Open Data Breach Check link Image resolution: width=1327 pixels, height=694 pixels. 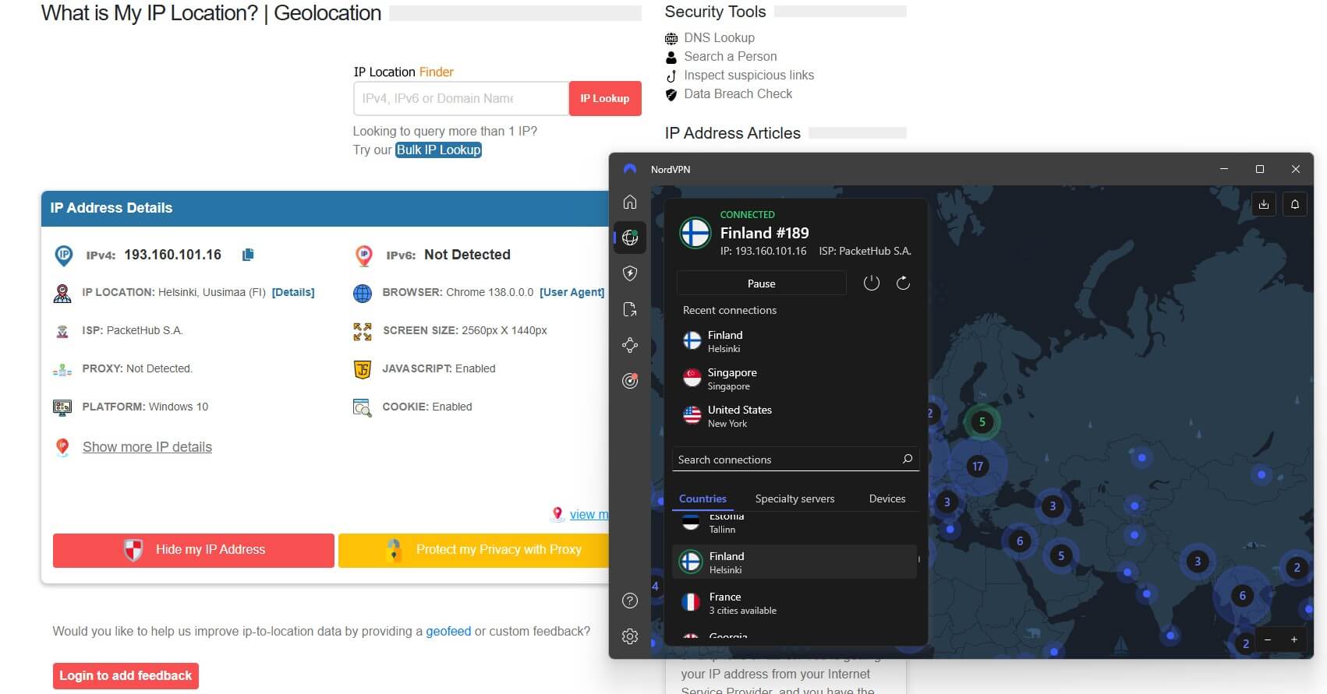(x=738, y=93)
